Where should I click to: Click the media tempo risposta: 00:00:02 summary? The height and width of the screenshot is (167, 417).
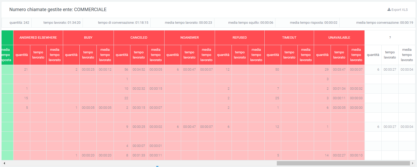click(314, 23)
